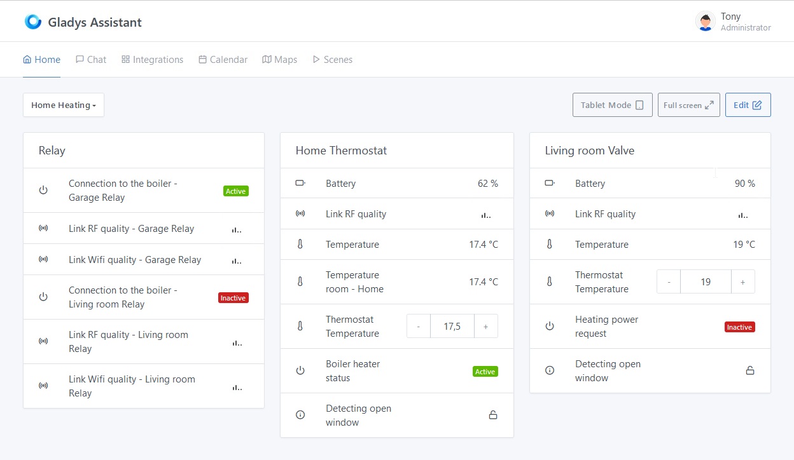Click the thermometer icon beside Living room Valve Temperature
This screenshot has width=794, height=460.
[x=549, y=244]
